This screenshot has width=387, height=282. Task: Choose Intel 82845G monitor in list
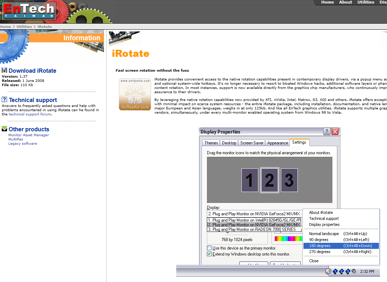(x=254, y=220)
